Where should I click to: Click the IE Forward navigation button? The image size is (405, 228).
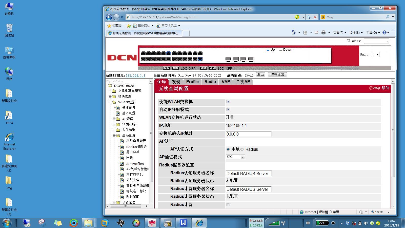(116, 17)
